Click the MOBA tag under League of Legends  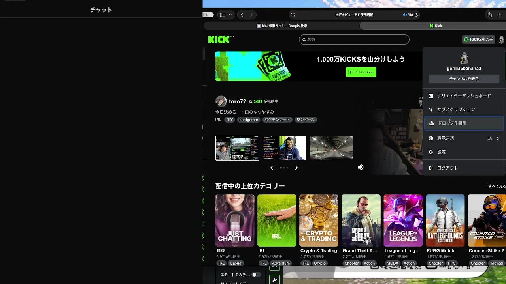tap(393, 263)
